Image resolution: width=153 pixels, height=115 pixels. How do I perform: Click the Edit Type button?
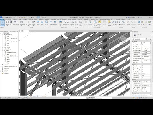click(149, 39)
